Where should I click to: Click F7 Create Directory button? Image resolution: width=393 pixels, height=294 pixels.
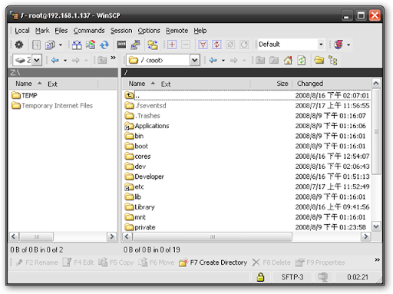click(213, 263)
